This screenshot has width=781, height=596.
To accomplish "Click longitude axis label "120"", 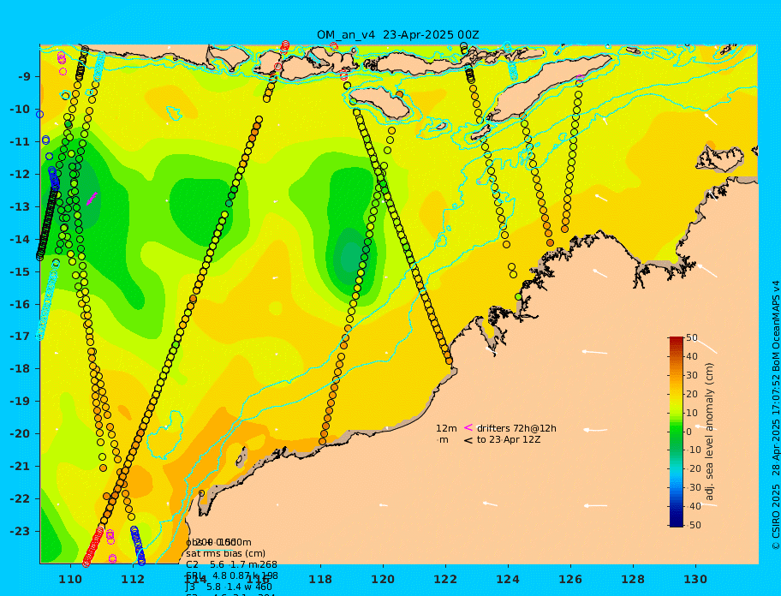I will pos(383,579).
